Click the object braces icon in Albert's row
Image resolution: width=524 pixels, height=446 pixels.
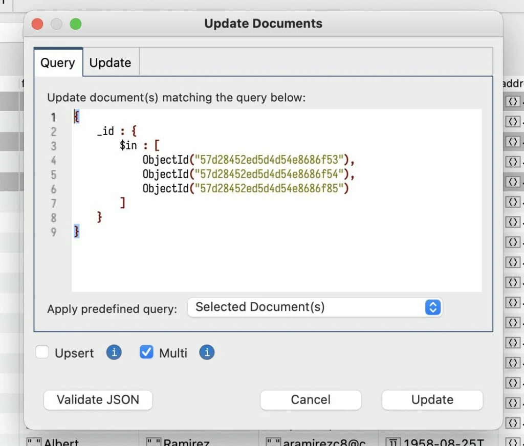pyautogui.click(x=513, y=442)
